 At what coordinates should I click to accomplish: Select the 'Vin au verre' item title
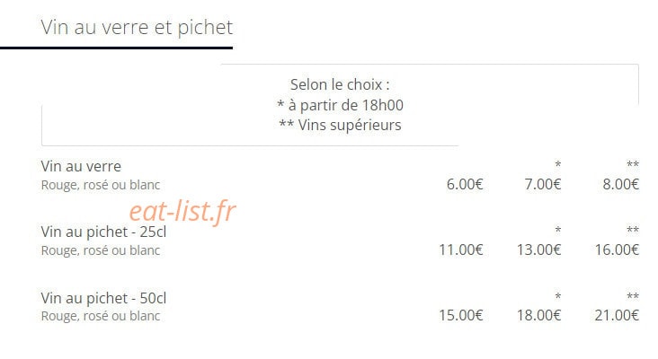click(81, 166)
